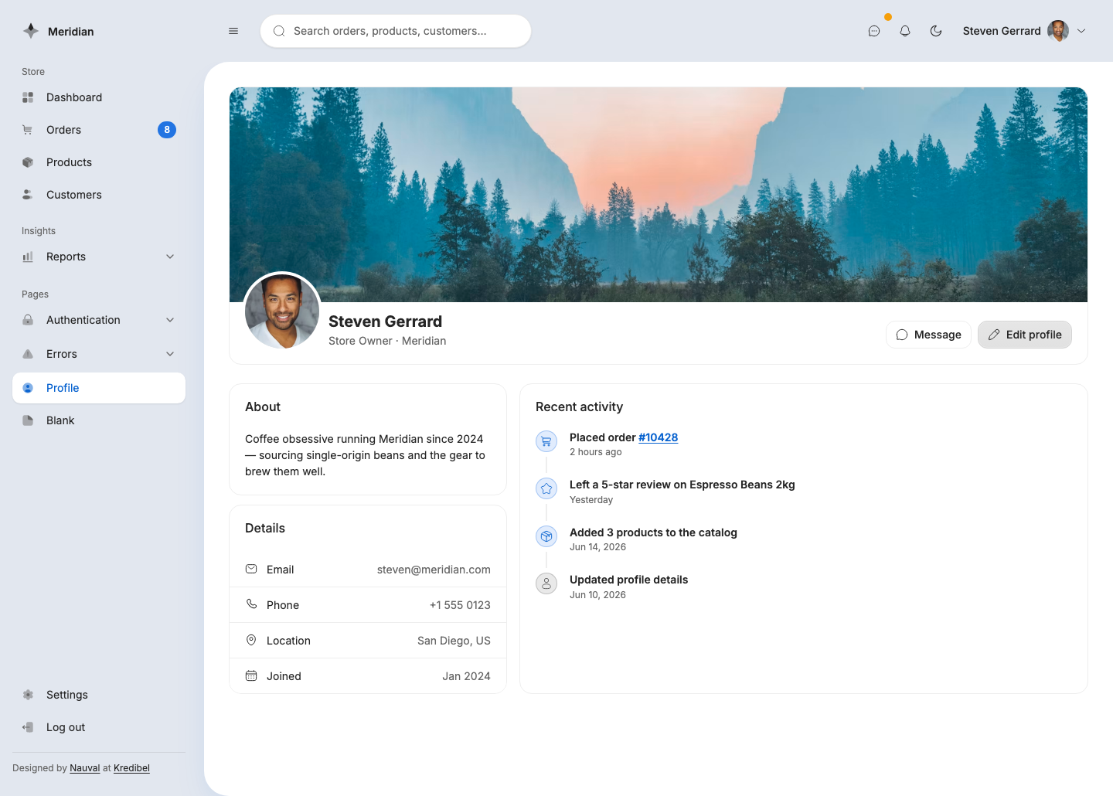Screen dimensions: 1113x796
Task: Click the Products box icon in sidebar
Action: click(x=28, y=162)
